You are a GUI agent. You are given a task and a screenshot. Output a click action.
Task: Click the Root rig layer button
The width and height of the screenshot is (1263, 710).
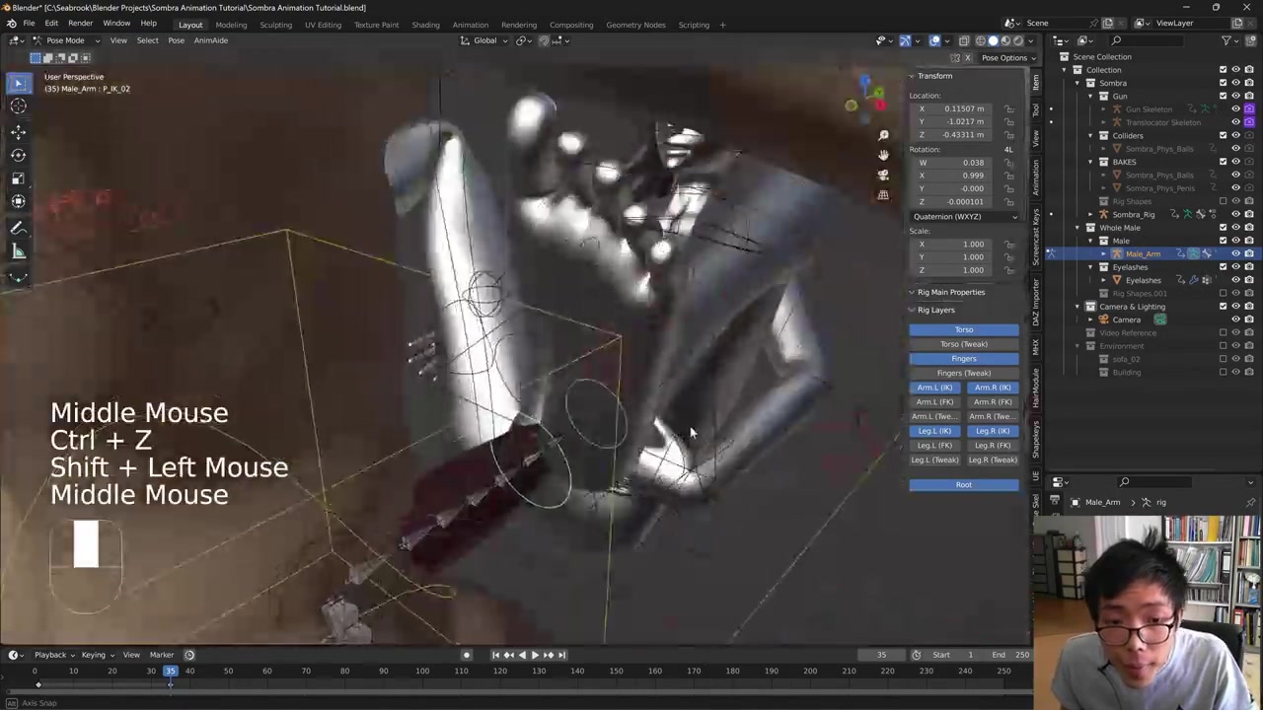click(963, 484)
